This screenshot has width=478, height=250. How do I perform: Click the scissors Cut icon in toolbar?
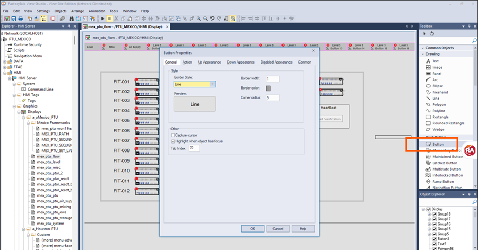click(x=116, y=19)
